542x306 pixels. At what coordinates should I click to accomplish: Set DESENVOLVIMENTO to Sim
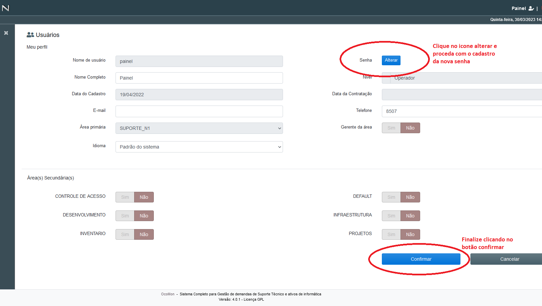(x=125, y=216)
